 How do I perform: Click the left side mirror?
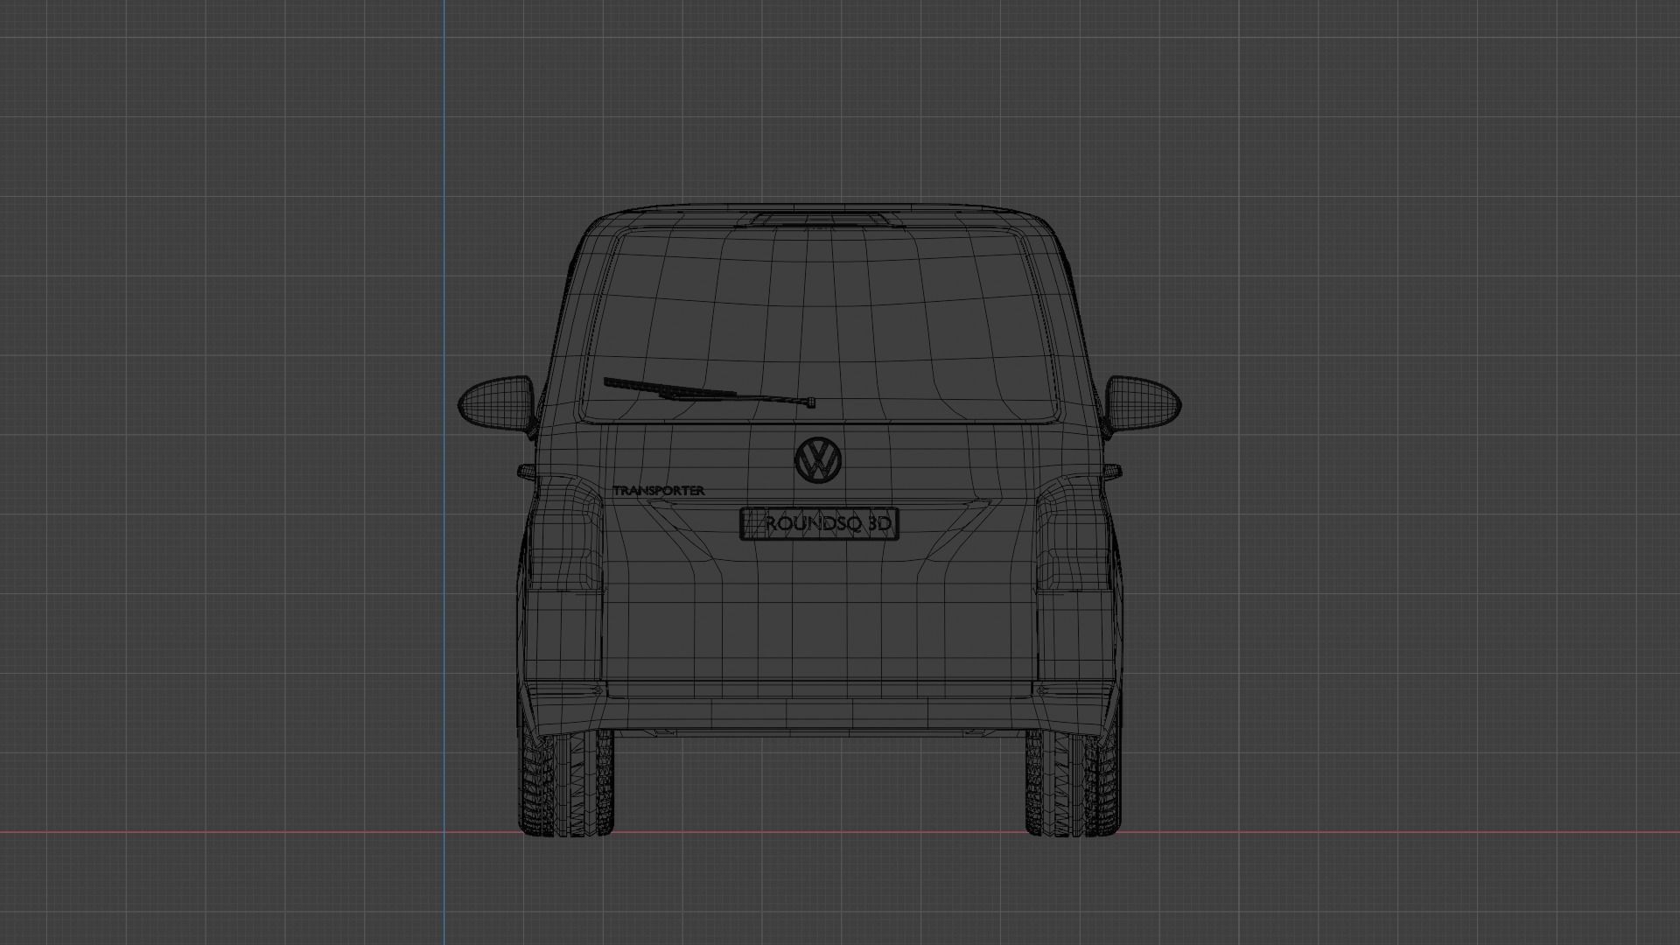(x=495, y=402)
